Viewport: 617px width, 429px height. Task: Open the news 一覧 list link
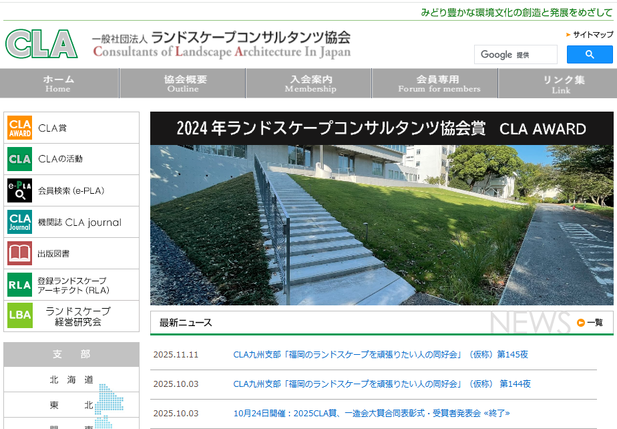coord(590,323)
